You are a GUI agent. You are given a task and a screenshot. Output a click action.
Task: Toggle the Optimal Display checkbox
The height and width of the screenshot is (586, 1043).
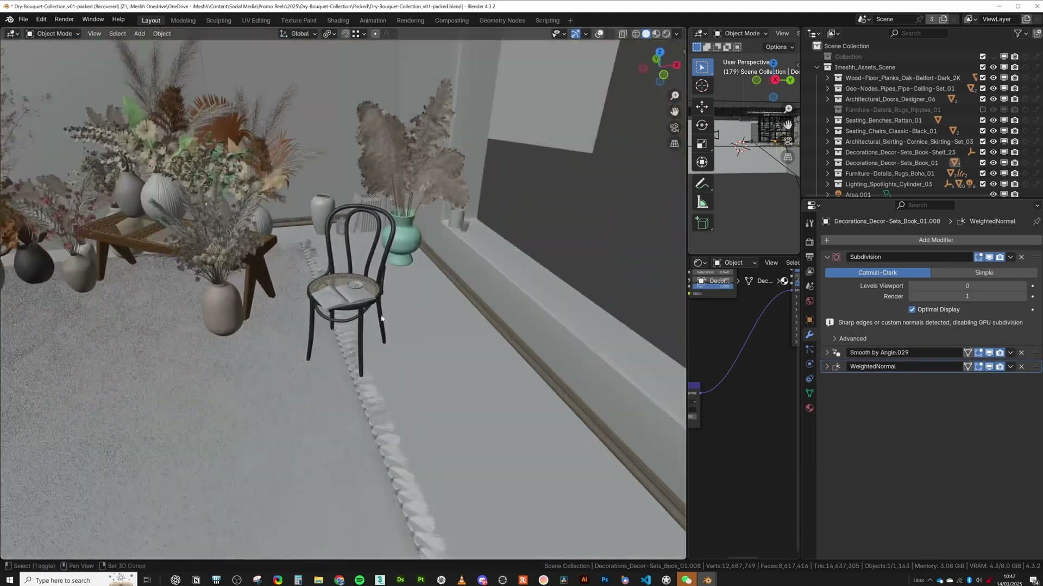pos(912,310)
